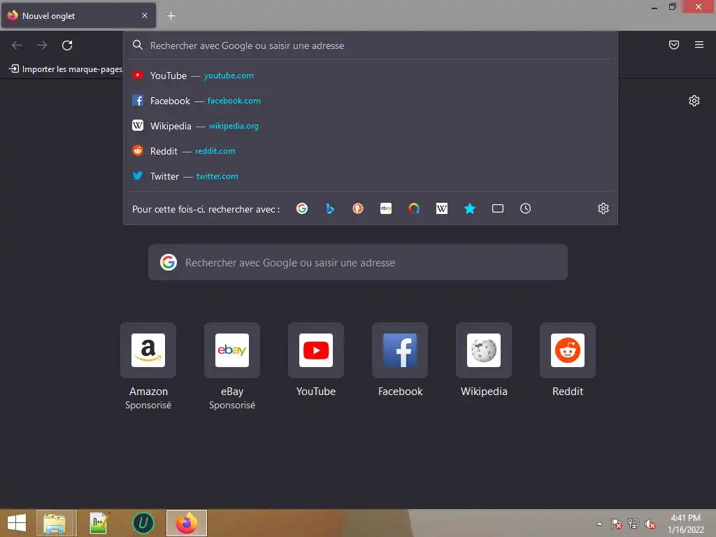This screenshot has height=537, width=716.
Task: Search once with eBay engine icon
Action: pos(386,208)
